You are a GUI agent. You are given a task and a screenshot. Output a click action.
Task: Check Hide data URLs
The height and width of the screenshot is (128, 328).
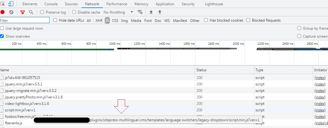(55, 20)
